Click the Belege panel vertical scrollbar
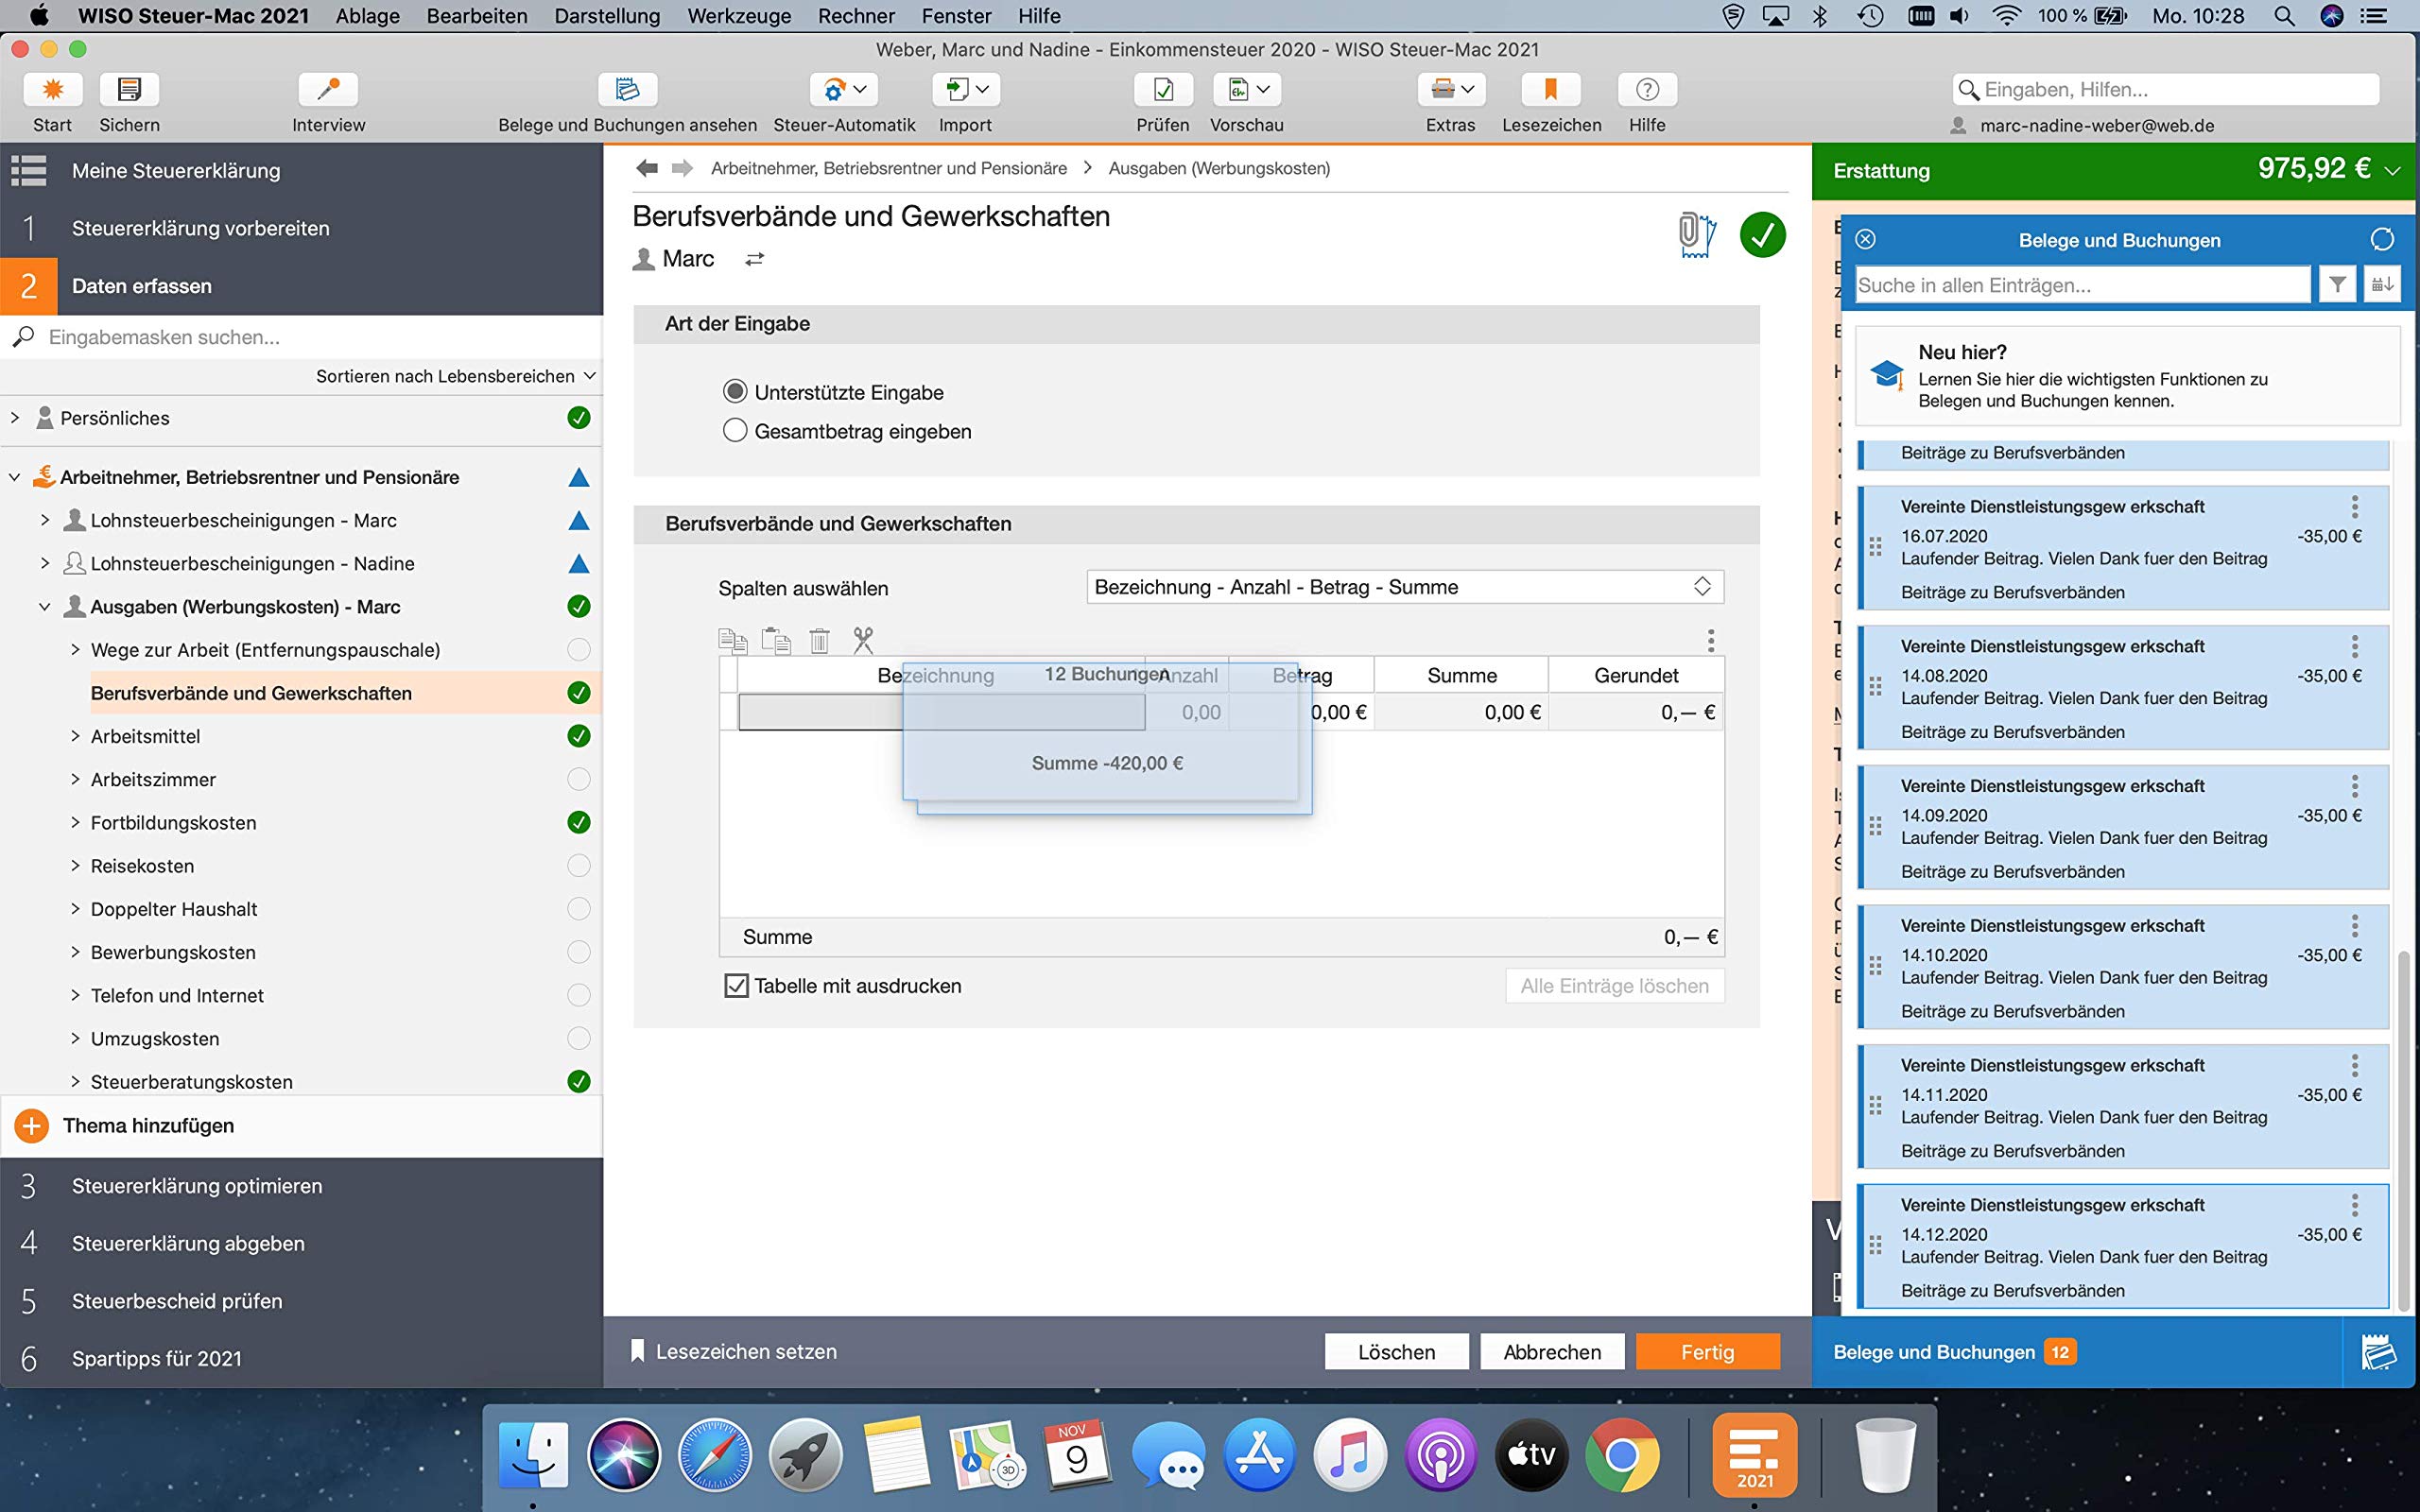Viewport: 2420px width, 1512px height. coord(2403,1130)
